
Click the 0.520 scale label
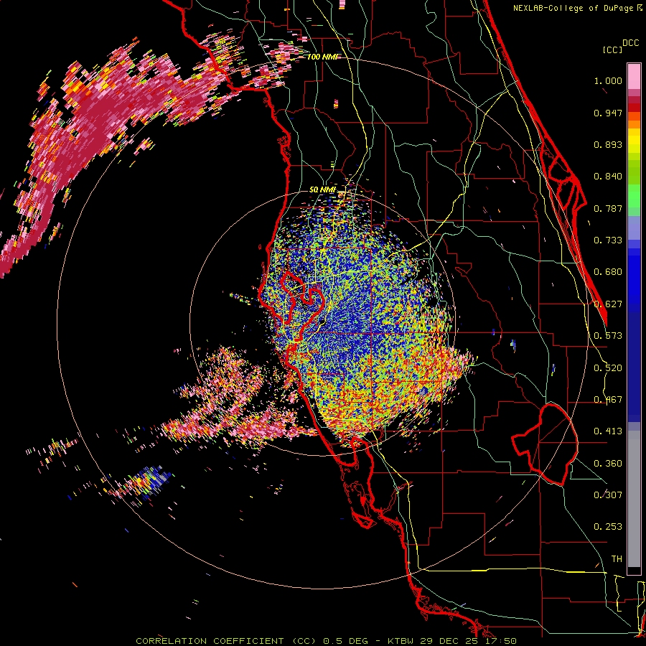(608, 368)
